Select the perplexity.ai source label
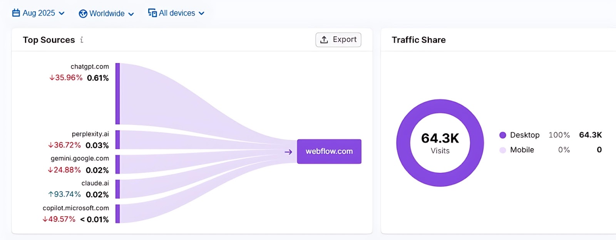The image size is (616, 240). point(90,134)
